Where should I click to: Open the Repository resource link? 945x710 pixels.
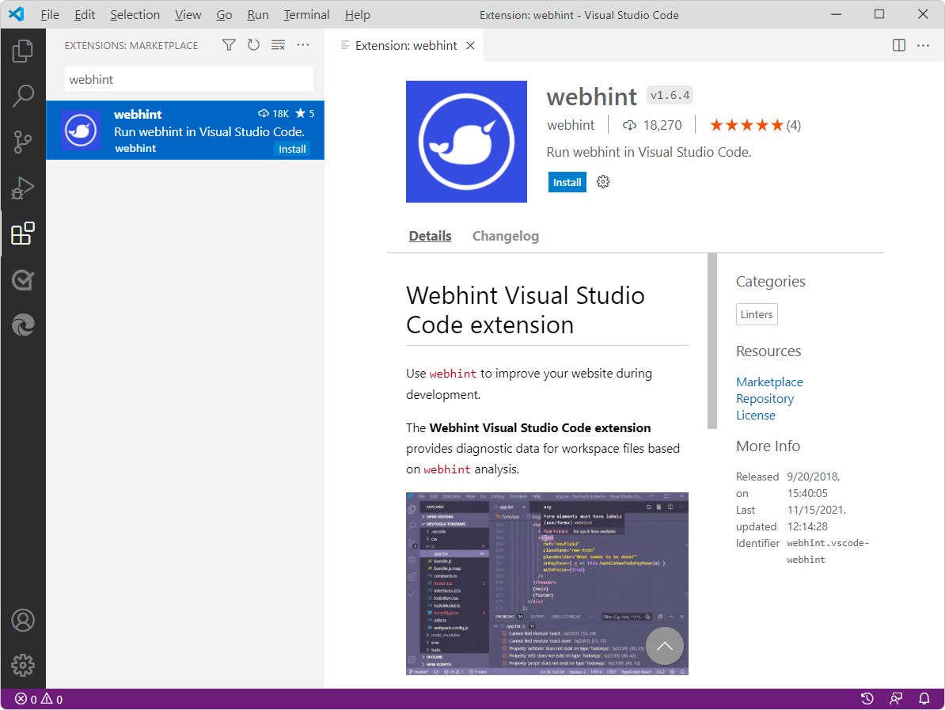[x=765, y=399]
